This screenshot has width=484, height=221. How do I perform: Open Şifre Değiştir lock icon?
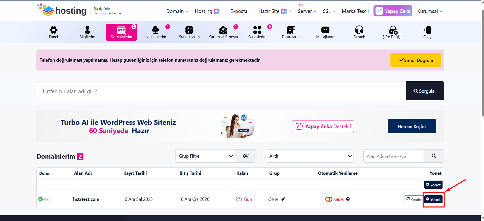point(393,30)
